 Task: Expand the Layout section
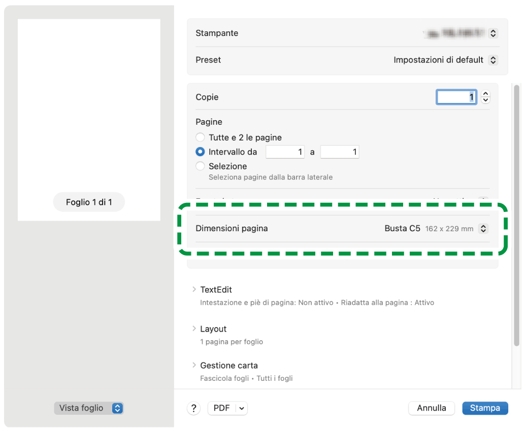pyautogui.click(x=194, y=329)
